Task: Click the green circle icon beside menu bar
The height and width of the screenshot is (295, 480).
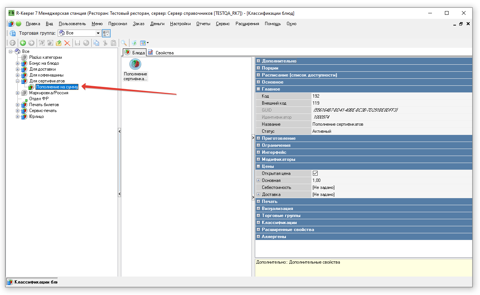Action: point(18,24)
